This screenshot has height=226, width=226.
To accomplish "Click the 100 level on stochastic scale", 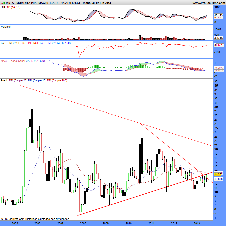I will point(217,7).
